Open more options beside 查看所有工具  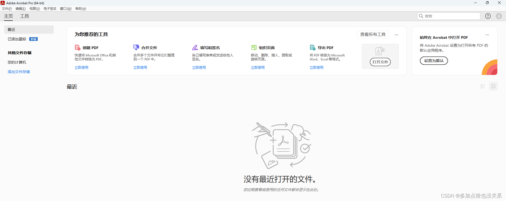(396, 35)
